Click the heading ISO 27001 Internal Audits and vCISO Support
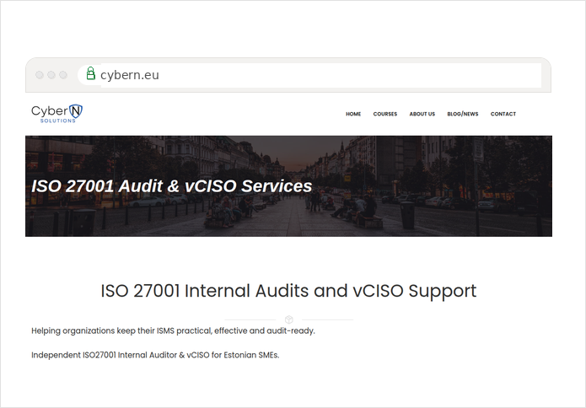 [x=288, y=291]
